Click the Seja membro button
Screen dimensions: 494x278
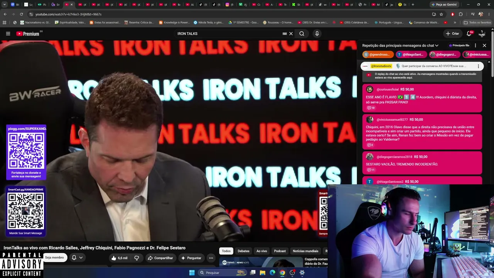point(54,258)
